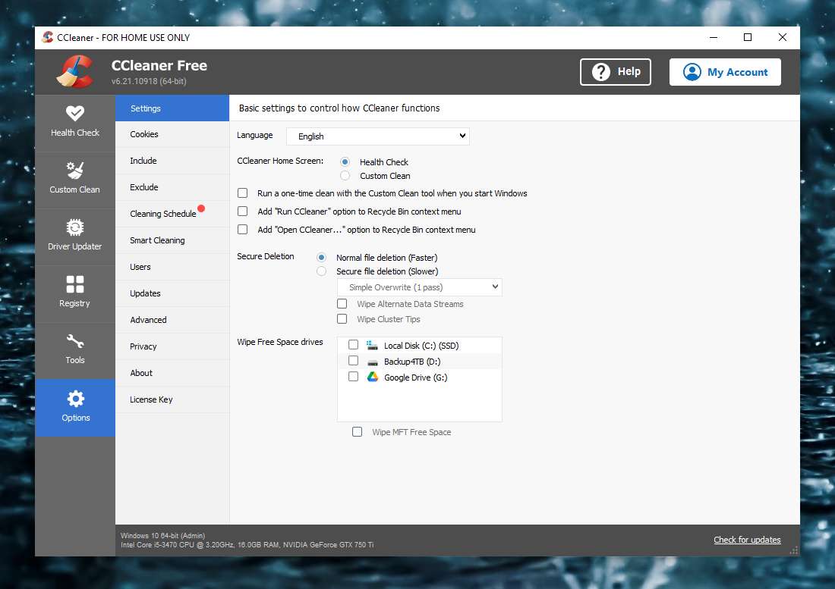Maximize the CCleaner window
This screenshot has width=835, height=589.
[748, 37]
